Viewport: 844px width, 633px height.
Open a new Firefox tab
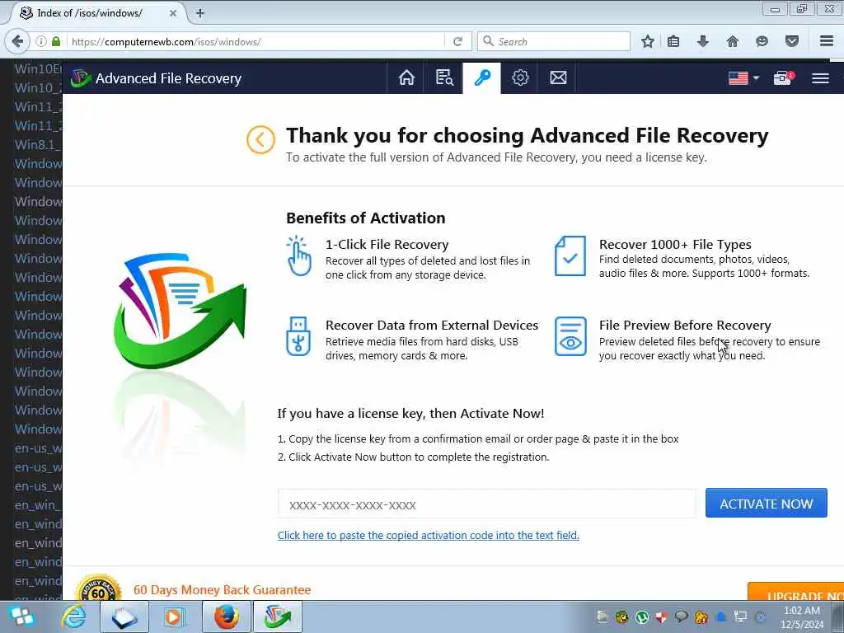[x=199, y=13]
